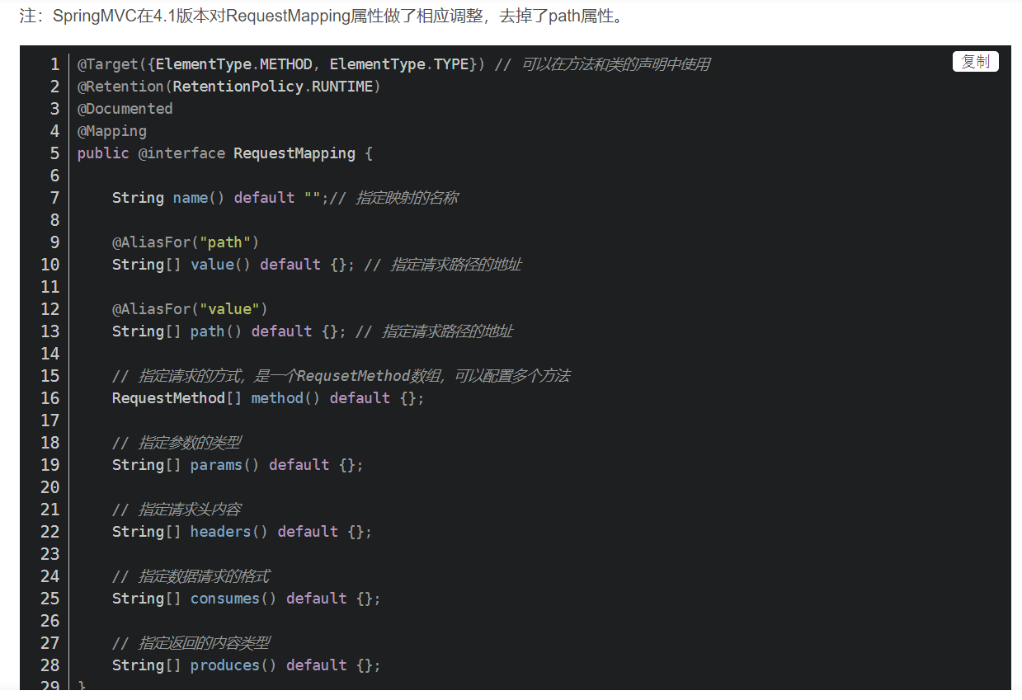Click the @Retention annotation text
This screenshot has width=1022, height=700.
(x=120, y=87)
